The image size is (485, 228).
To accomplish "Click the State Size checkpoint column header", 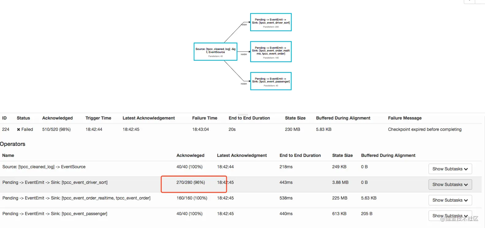I will point(295,118).
